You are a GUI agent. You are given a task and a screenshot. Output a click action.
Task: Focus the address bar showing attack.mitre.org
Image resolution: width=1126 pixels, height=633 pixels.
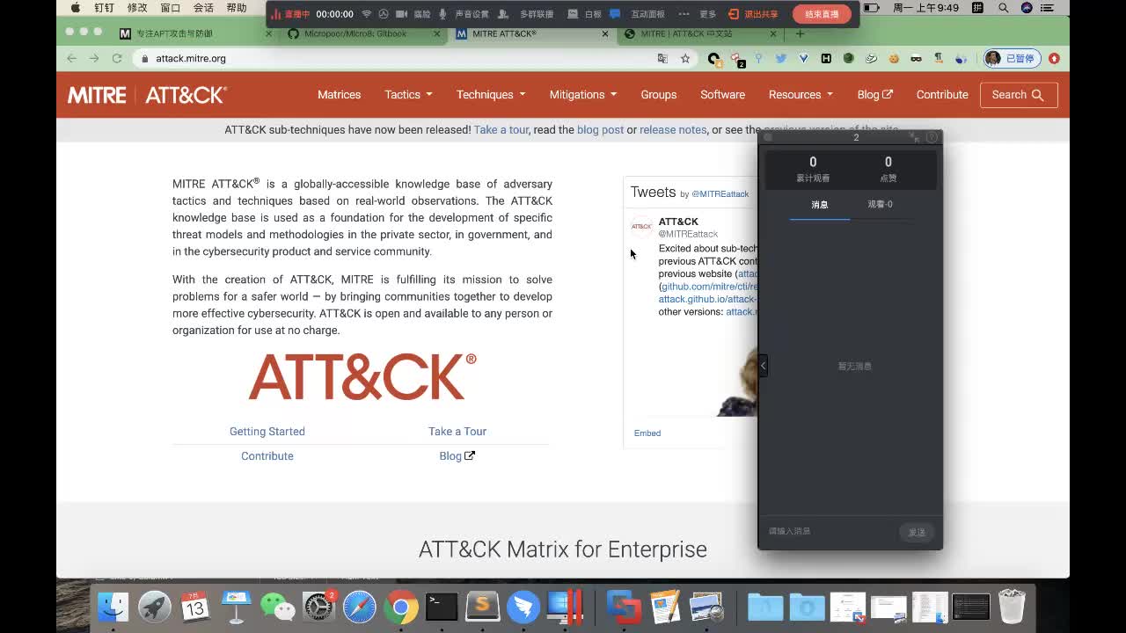[x=396, y=58]
